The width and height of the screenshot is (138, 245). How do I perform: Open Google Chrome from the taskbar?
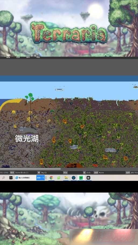pyautogui.click(x=51, y=178)
